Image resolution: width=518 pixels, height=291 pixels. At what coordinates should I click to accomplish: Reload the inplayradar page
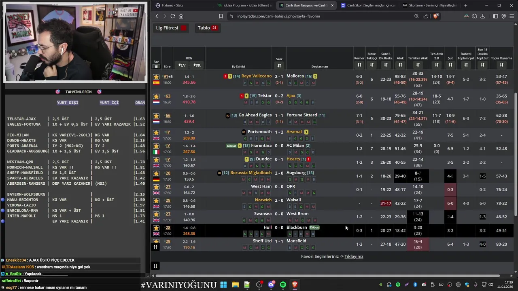173,16
